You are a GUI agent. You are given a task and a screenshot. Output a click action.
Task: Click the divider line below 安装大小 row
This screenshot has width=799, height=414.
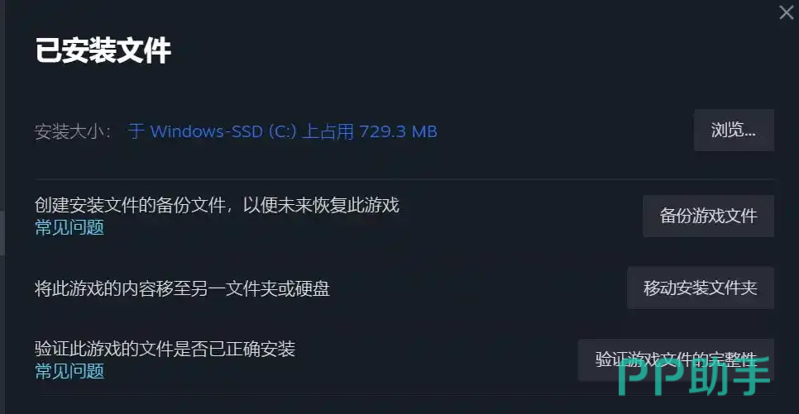(404, 179)
